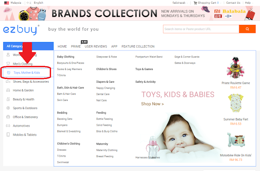Screen dimensions: 260x171
Task: Open Bottle Feeding subcategory
Action: (x=104, y=119)
